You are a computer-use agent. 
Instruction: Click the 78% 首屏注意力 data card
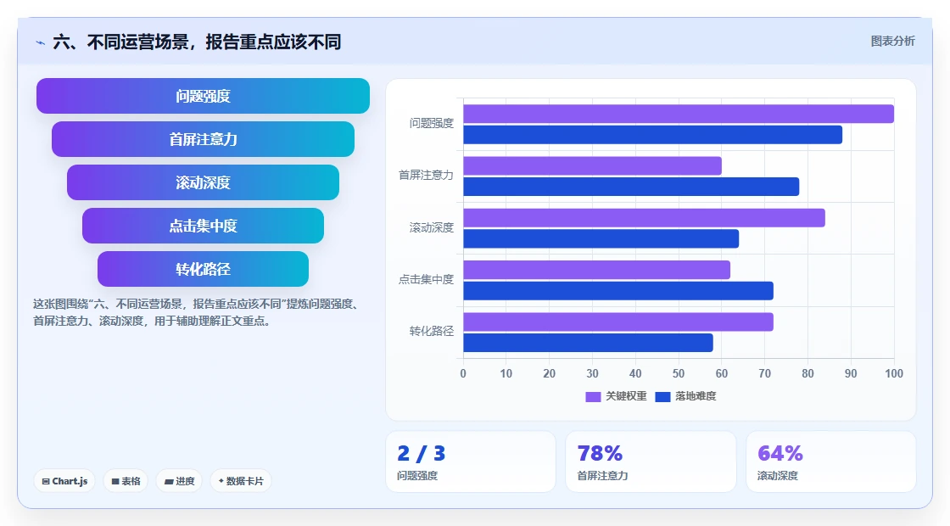pyautogui.click(x=651, y=462)
